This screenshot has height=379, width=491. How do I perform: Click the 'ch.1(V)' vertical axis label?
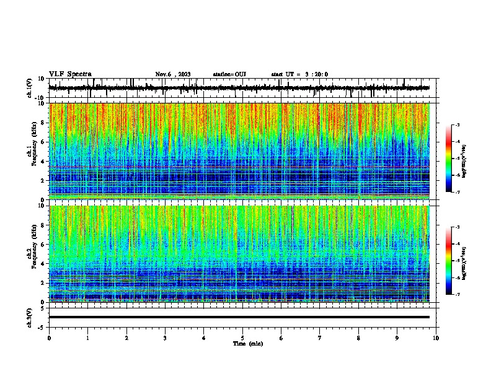[30, 88]
